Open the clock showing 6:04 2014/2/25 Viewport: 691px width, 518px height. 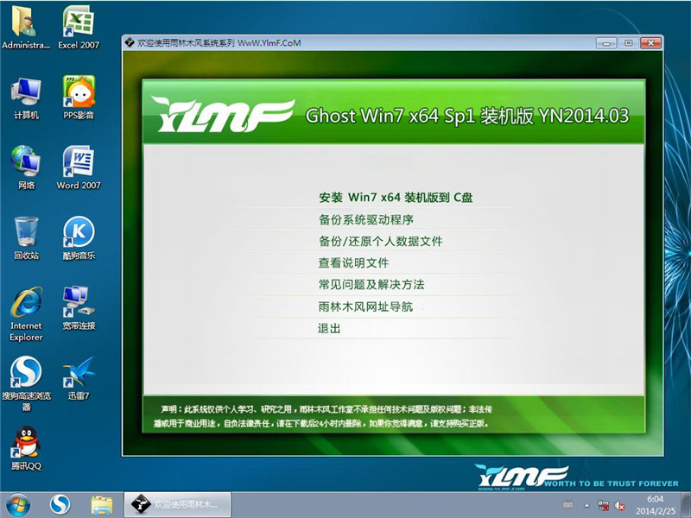pos(656,505)
